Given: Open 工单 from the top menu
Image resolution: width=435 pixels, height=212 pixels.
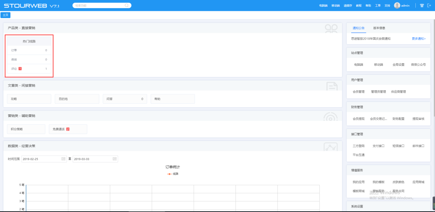Looking at the screenshot, I should point(378,6).
